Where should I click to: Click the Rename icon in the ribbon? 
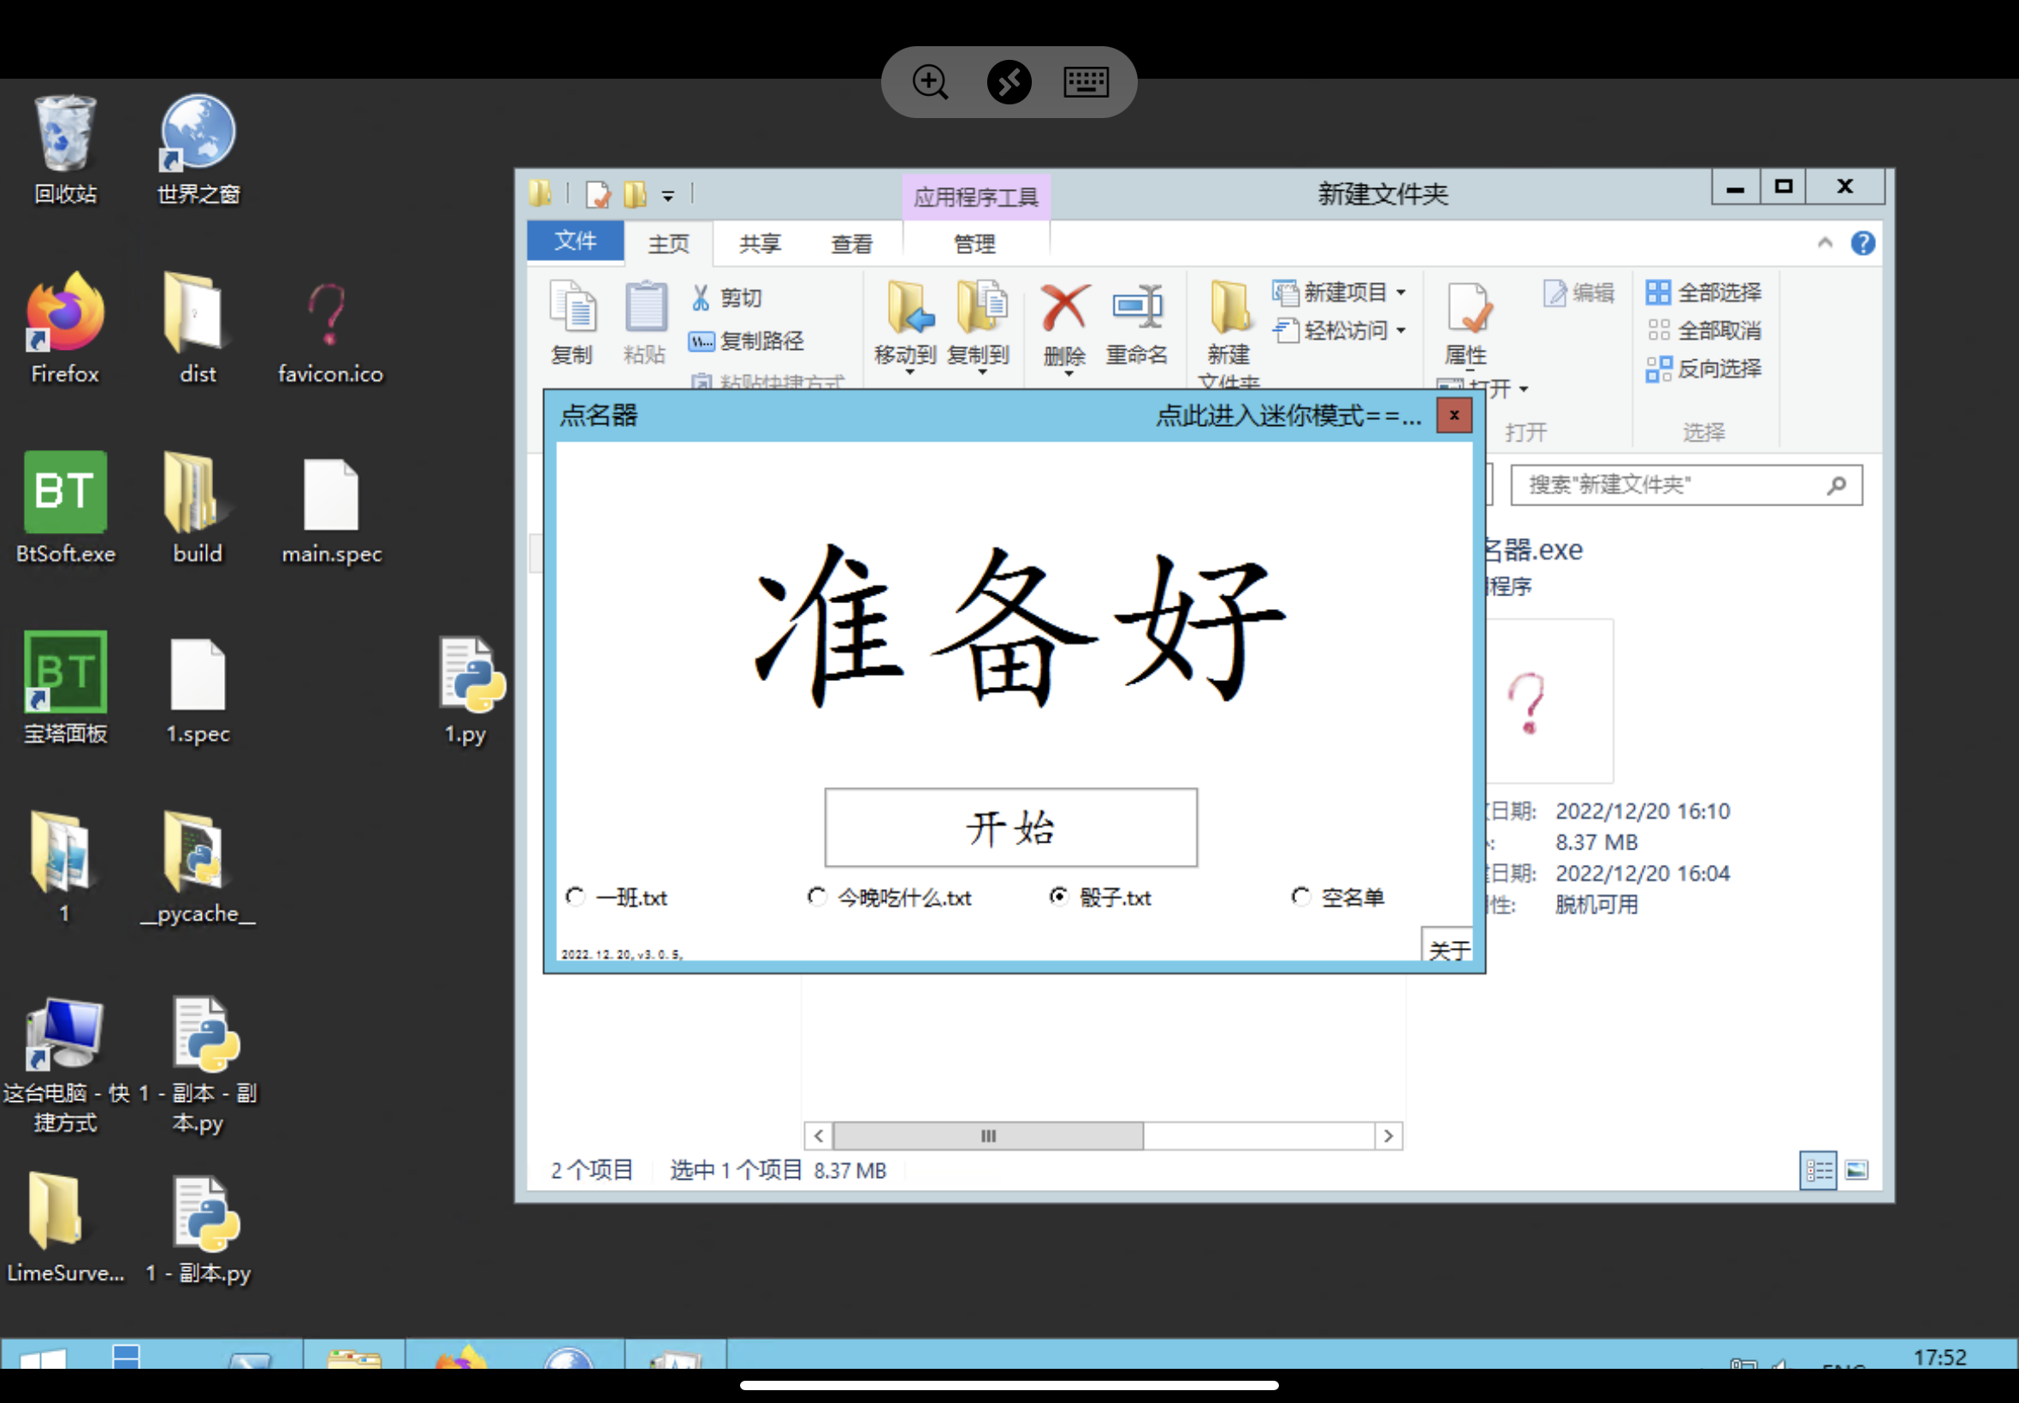coord(1136,308)
